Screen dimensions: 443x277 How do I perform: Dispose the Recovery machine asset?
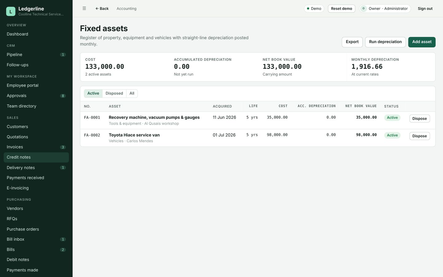(420, 118)
